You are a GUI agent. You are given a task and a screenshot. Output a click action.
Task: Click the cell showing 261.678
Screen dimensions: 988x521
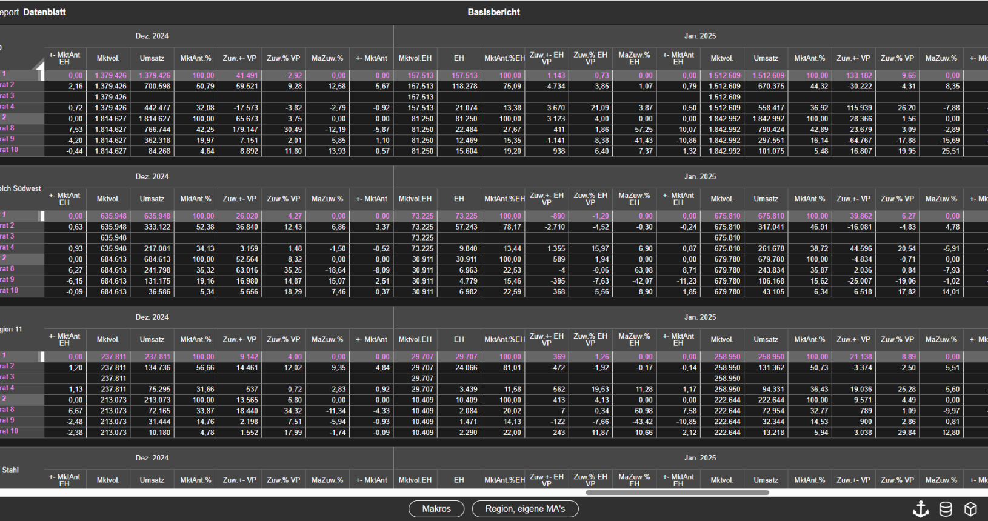[x=766, y=248]
